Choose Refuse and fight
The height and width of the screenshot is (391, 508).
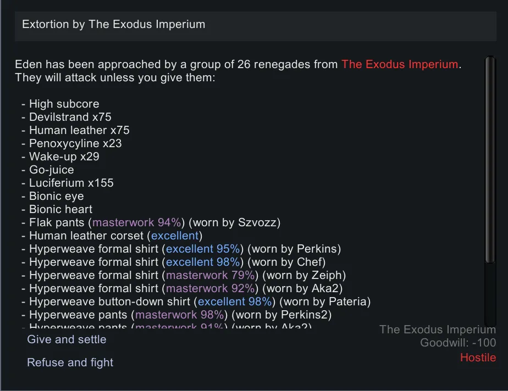[70, 362]
